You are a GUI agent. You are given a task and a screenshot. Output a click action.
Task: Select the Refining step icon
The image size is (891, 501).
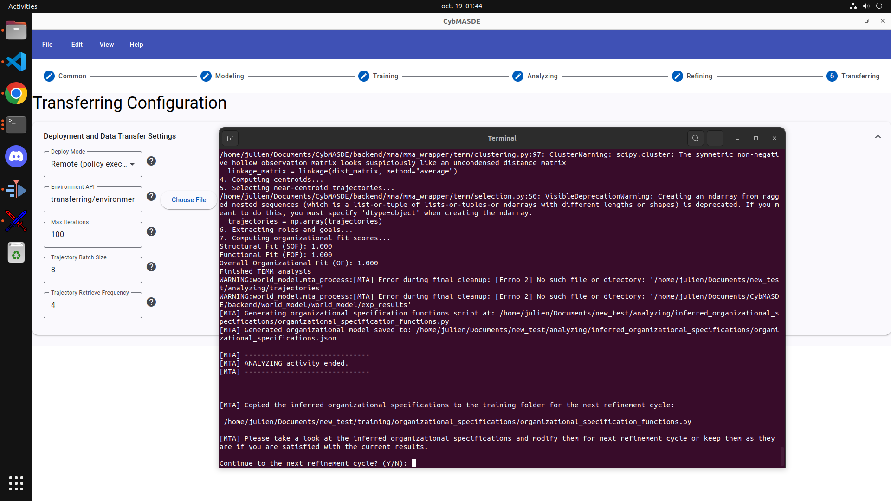pyautogui.click(x=678, y=76)
